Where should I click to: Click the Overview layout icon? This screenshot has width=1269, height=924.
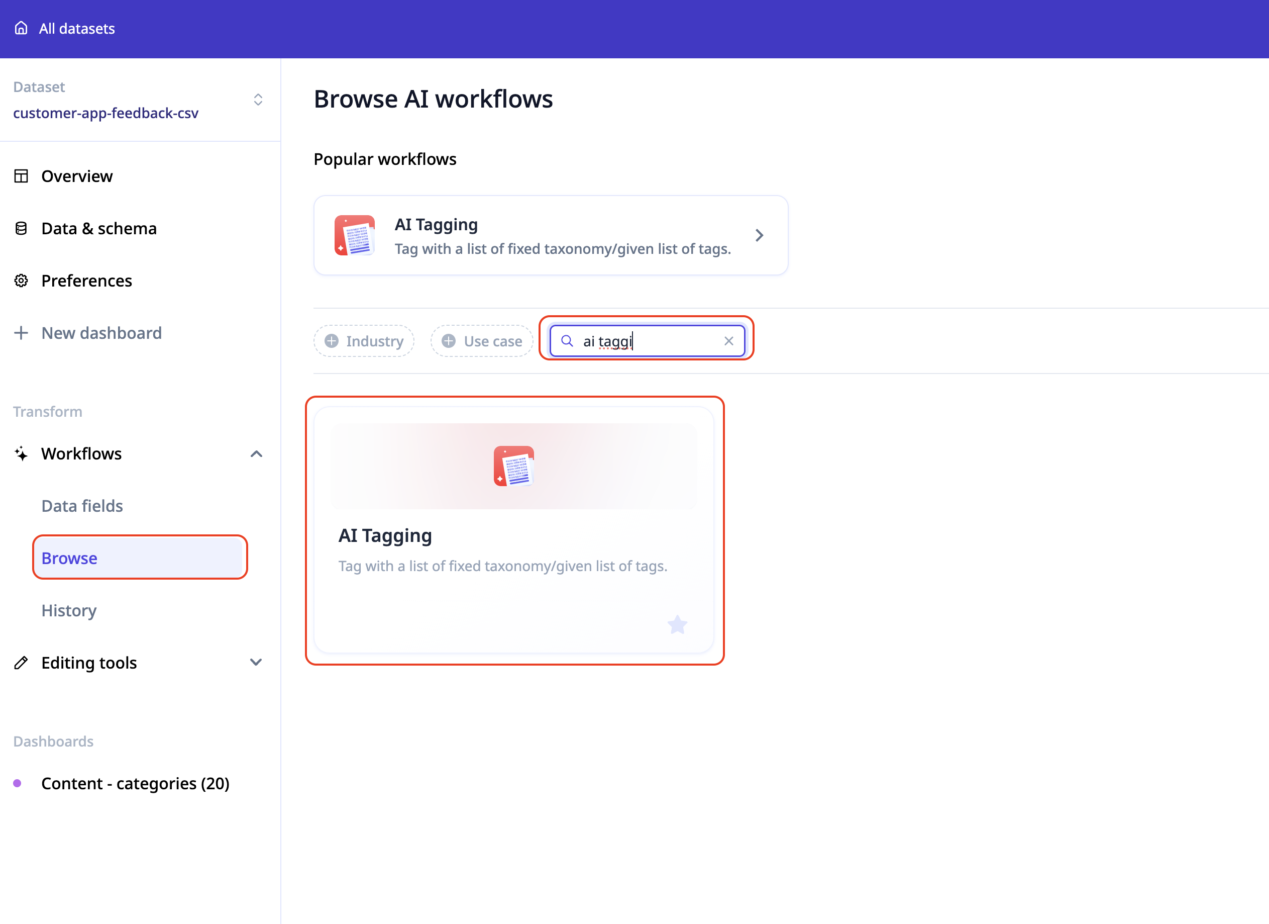[21, 176]
